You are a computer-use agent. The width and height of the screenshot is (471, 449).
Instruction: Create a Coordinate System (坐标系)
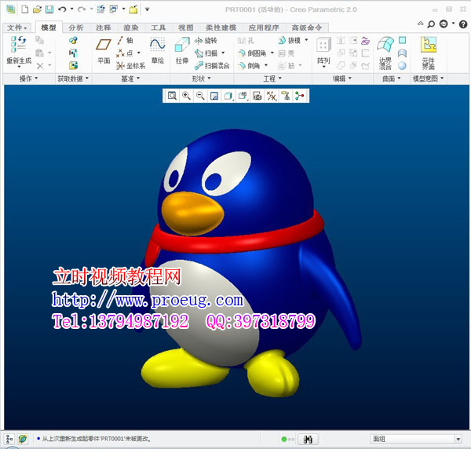[131, 65]
